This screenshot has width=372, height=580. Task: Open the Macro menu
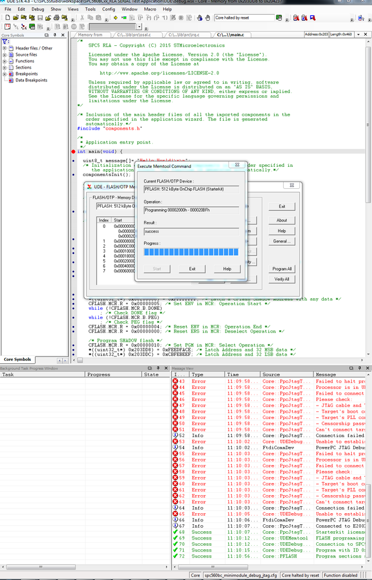tap(150, 9)
